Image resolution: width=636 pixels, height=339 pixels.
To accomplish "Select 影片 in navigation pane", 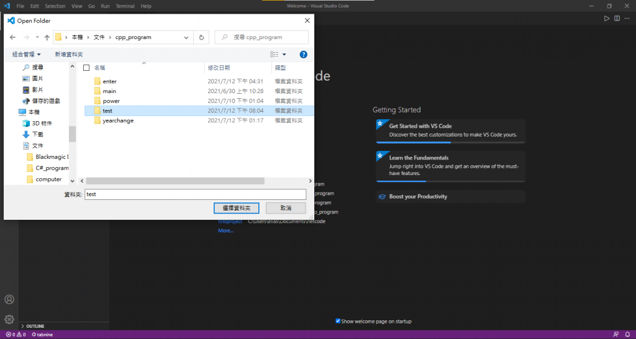I will (33, 89).
